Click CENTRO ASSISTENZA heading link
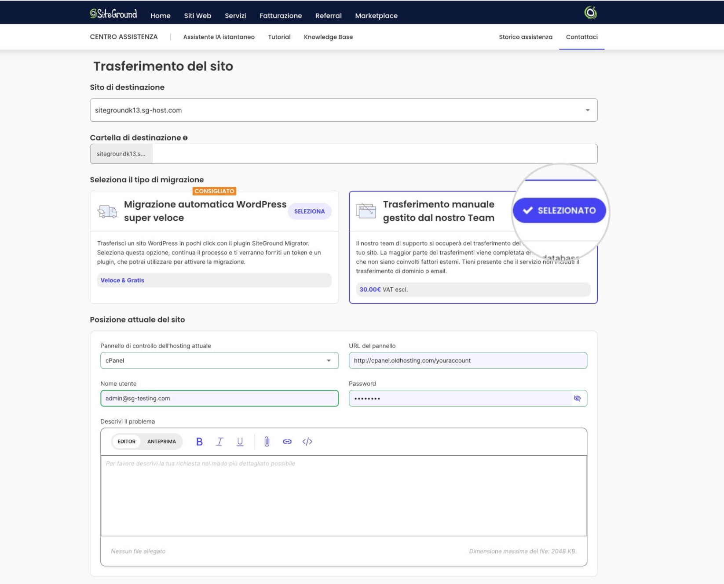Viewport: 724px width, 584px height. [124, 37]
